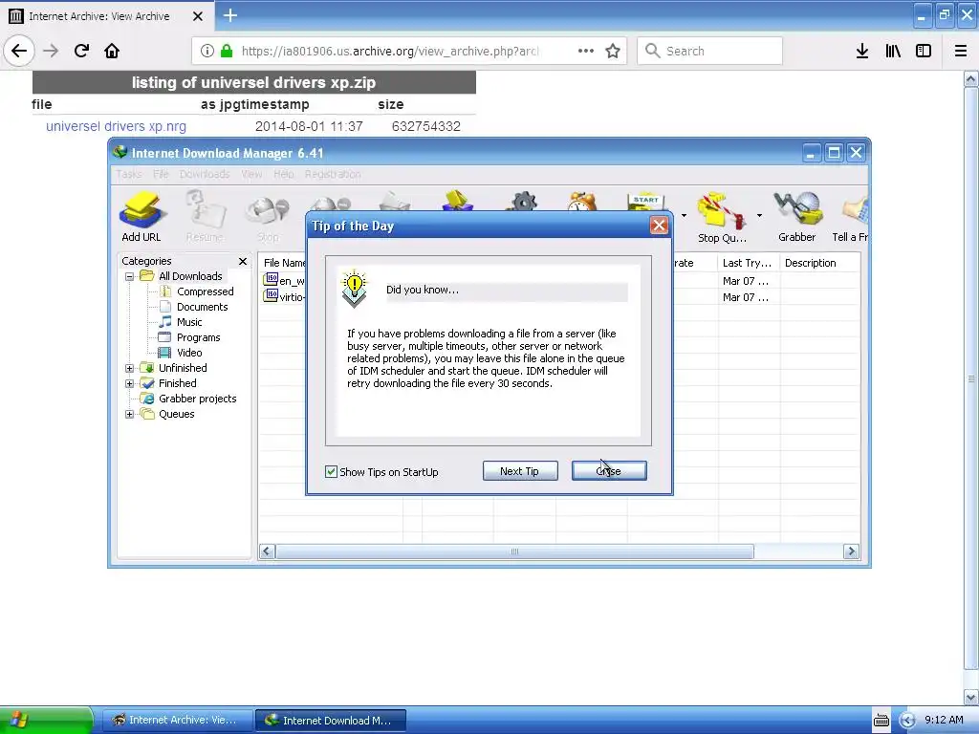Open the universel drivers xp.nrg link
Screen dimensions: 979x734
tap(116, 126)
